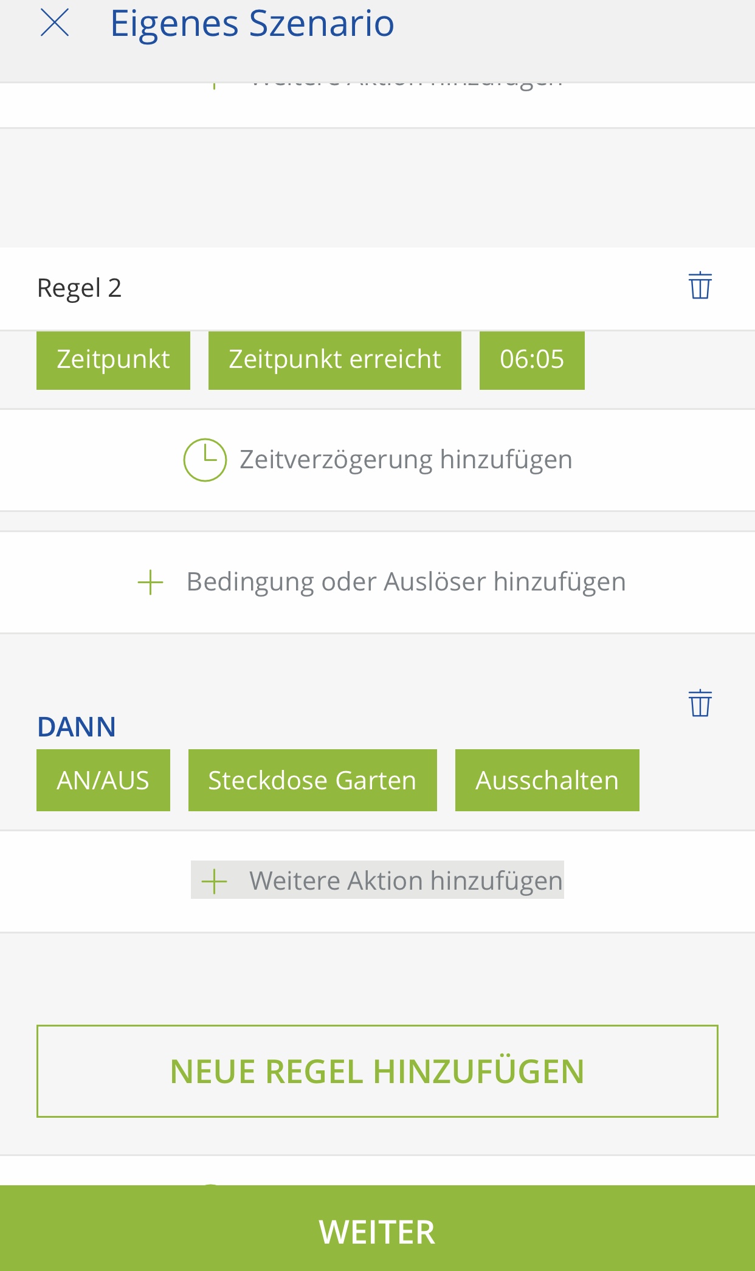The width and height of the screenshot is (755, 1271).
Task: Change the AN/AUS action type chip
Action: click(103, 780)
